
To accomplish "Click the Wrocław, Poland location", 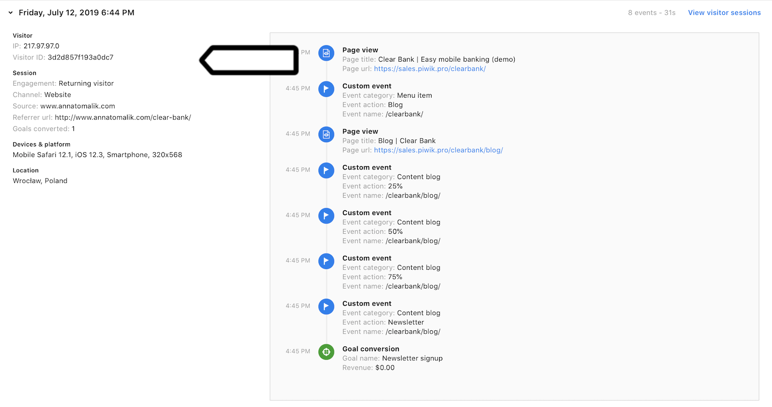I will pyautogui.click(x=40, y=181).
